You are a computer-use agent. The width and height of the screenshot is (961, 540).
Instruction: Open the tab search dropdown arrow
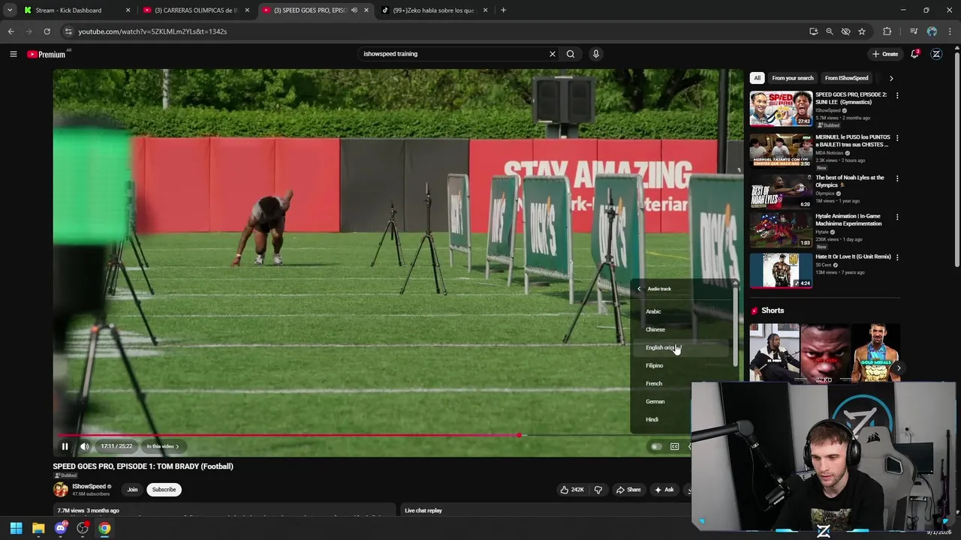[10, 10]
